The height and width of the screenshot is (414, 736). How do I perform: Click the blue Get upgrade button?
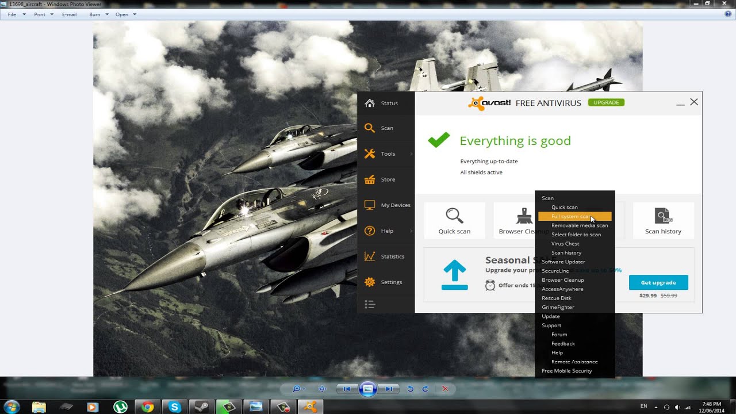pyautogui.click(x=658, y=282)
